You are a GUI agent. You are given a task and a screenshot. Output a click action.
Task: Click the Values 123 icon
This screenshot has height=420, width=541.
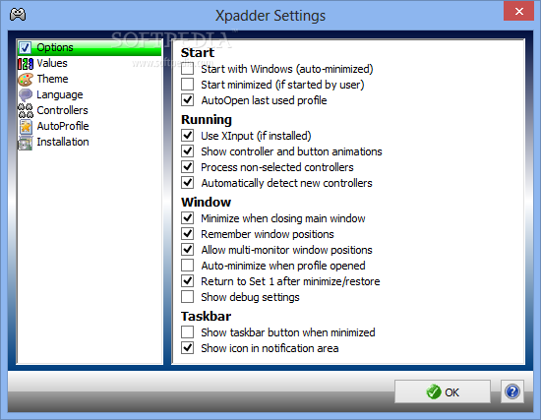(x=26, y=64)
